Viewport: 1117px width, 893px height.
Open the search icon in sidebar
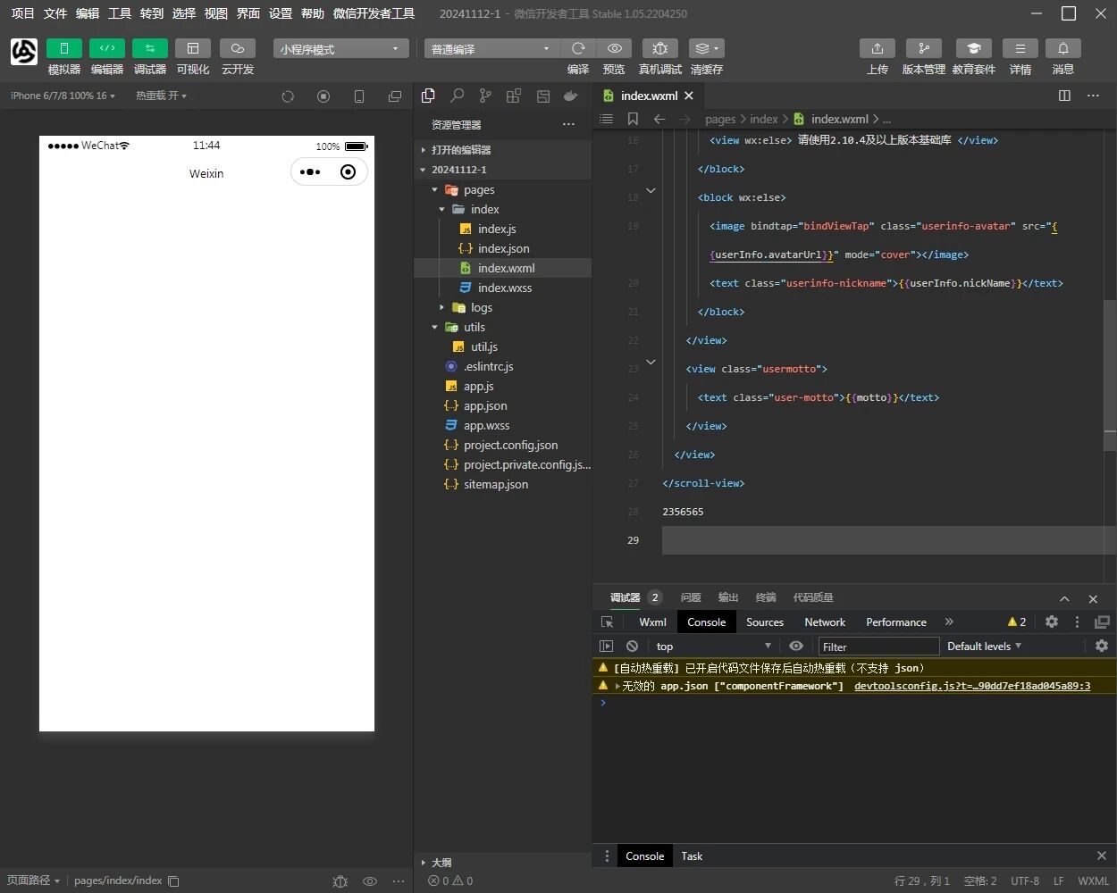[x=457, y=96]
